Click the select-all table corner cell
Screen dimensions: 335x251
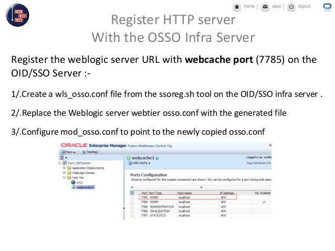tap(132, 193)
